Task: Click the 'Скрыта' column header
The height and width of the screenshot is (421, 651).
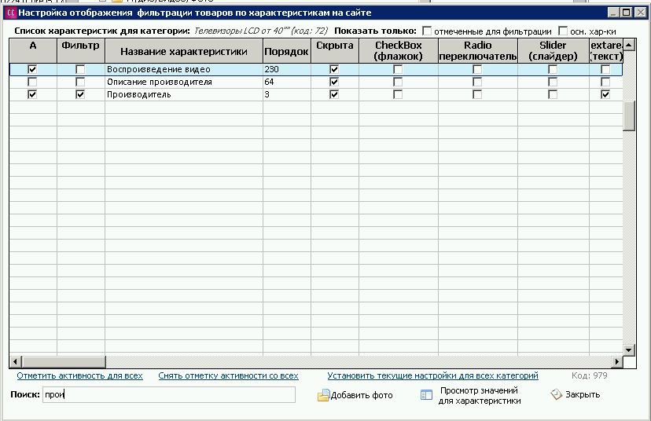Action: tap(335, 50)
